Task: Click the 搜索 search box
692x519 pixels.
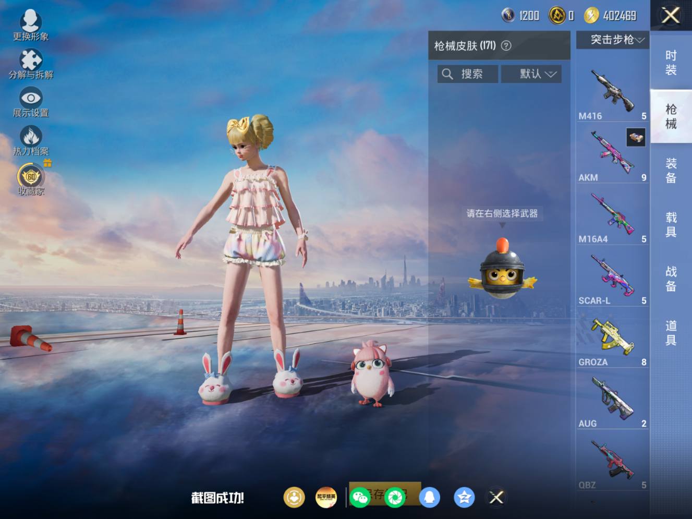Action: tap(468, 74)
